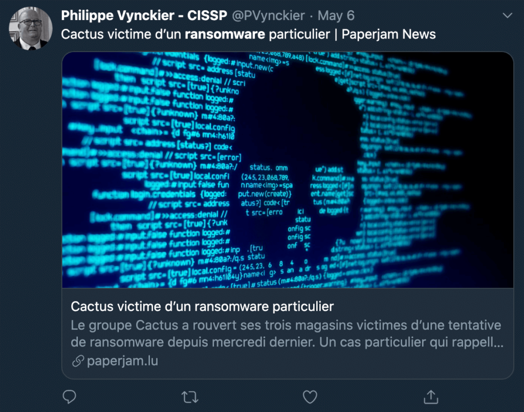Select the bold 'ransomware' word in tweet text
Viewport: 524px width, 412px height.
point(225,34)
